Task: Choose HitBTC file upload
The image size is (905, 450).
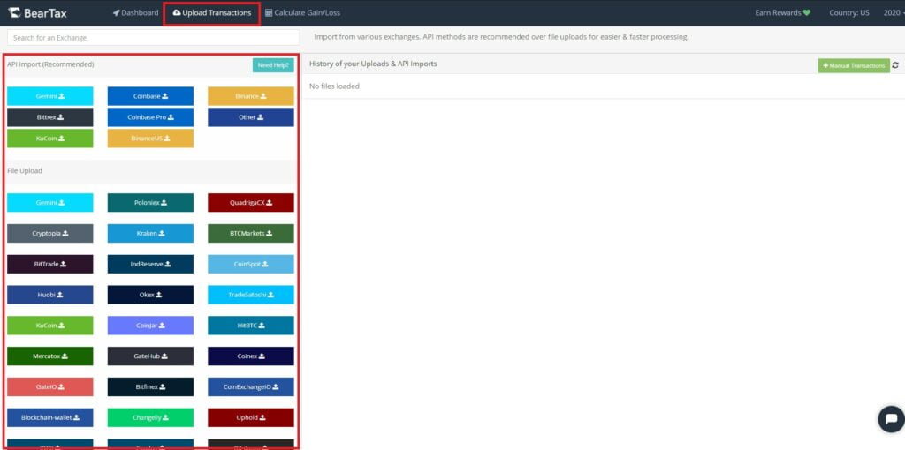Action: click(251, 326)
